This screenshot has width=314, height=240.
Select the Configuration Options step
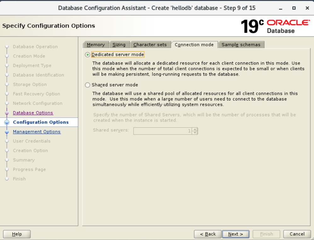coord(41,122)
